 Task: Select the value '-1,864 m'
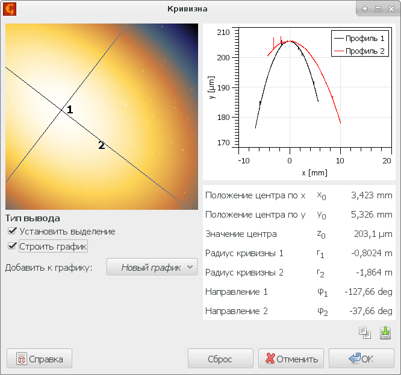click(x=374, y=273)
